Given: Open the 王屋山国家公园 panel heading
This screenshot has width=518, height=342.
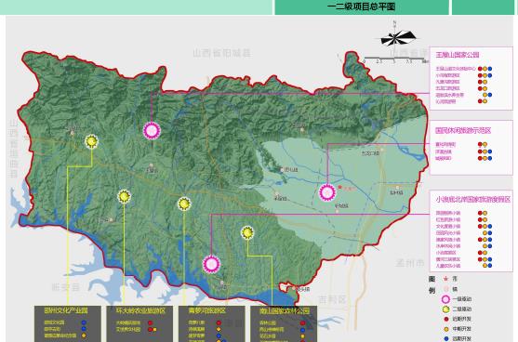Looking at the screenshot, I should [x=458, y=55].
